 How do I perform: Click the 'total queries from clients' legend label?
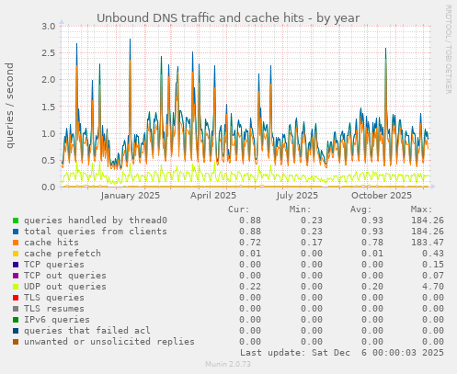point(96,232)
